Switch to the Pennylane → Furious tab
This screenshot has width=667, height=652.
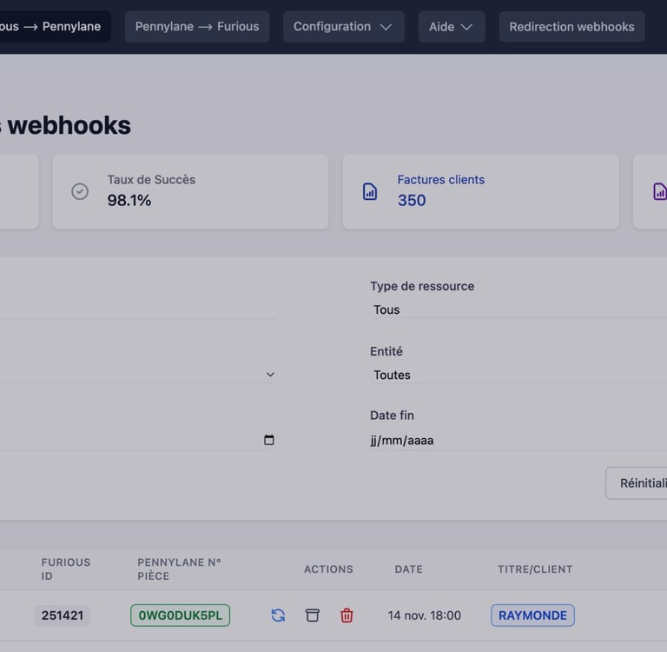click(x=197, y=26)
